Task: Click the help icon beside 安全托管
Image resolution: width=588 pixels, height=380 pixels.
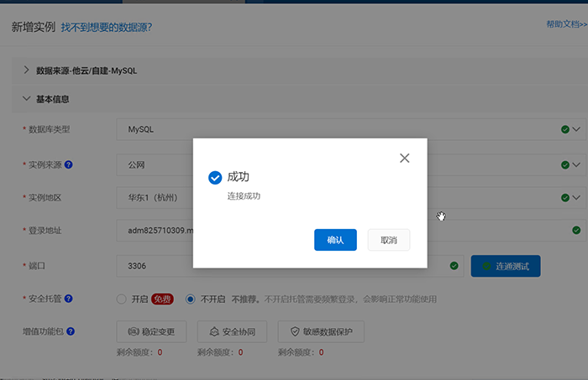Action: tap(69, 299)
